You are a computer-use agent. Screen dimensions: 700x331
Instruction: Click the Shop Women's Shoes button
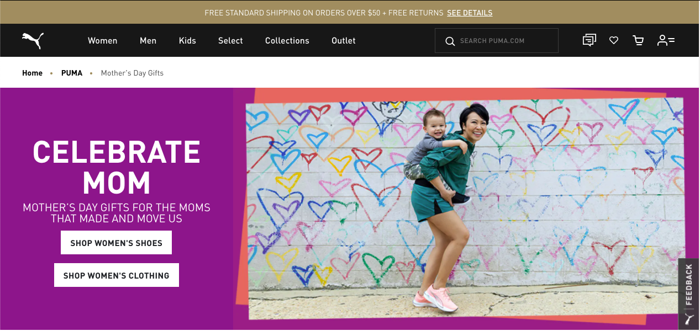click(x=116, y=243)
